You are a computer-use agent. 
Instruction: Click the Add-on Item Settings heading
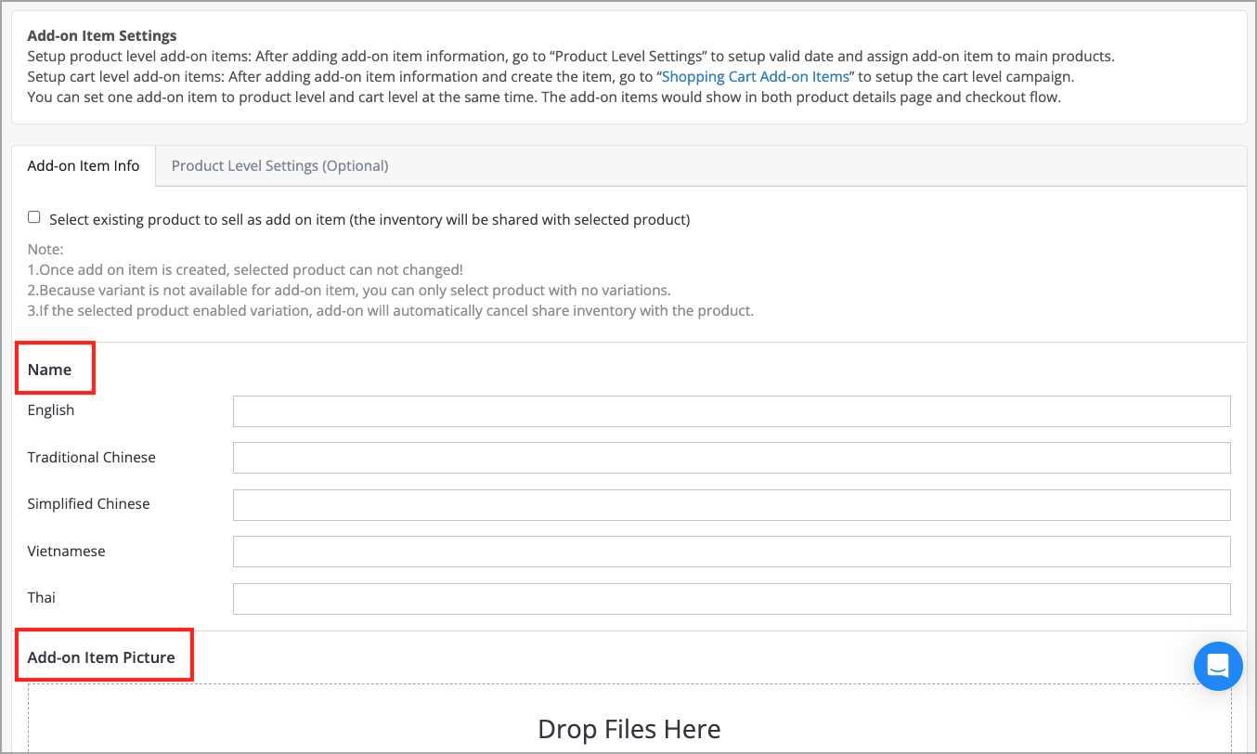point(101,35)
